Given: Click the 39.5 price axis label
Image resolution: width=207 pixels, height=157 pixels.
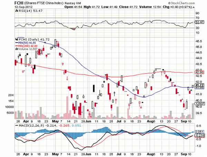Looking at the screenshot, I should click(x=199, y=113).
